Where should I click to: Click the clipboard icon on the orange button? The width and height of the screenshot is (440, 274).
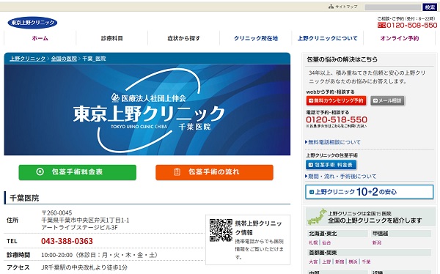tap(177, 171)
